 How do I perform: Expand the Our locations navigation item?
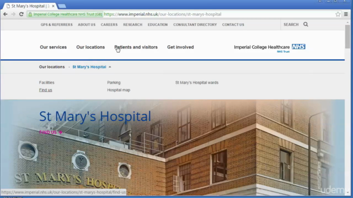pyautogui.click(x=90, y=47)
